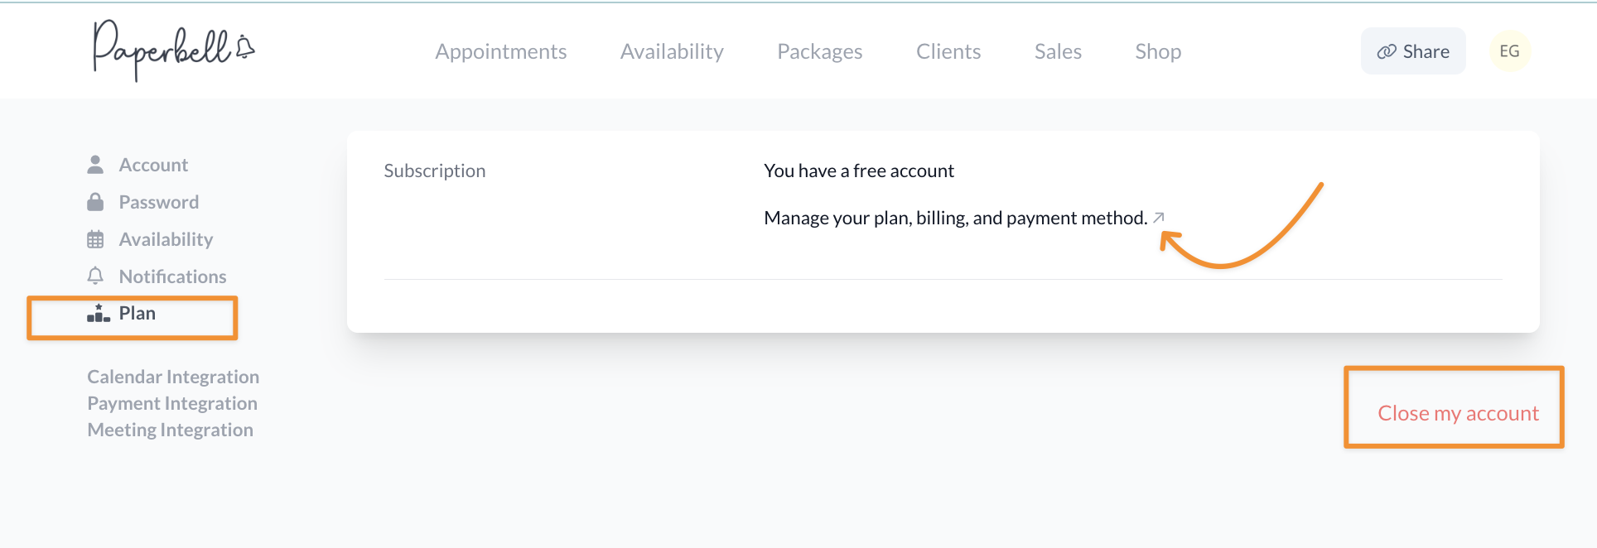1597x548 pixels.
Task: Select Availability in the top navigation
Action: click(x=671, y=50)
